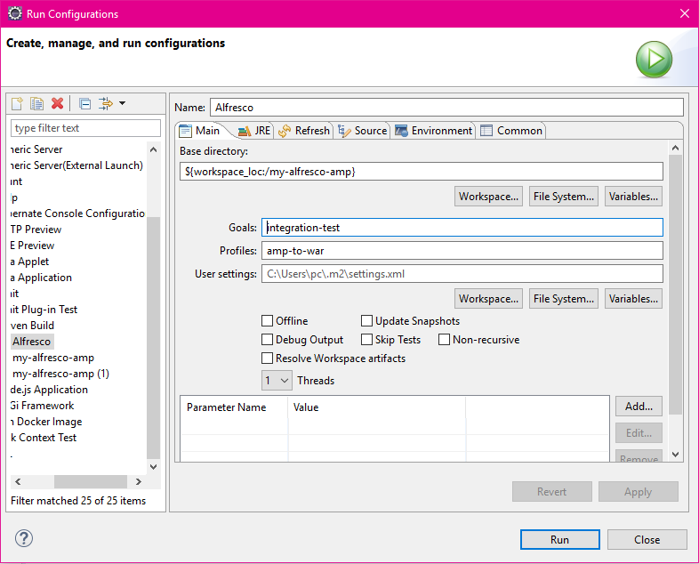This screenshot has width=699, height=564.
Task: Click the Eclipse icon in title bar
Action: click(15, 14)
